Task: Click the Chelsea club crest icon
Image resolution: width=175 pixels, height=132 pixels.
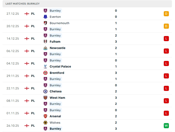Action: [45, 91]
